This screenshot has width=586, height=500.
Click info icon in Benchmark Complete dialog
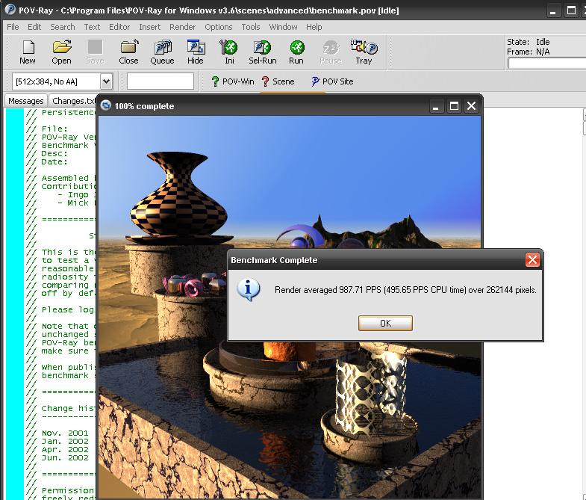pyautogui.click(x=249, y=290)
